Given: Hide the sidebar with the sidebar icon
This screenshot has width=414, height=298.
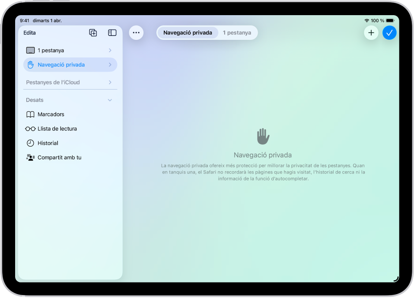Looking at the screenshot, I should tap(112, 33).
